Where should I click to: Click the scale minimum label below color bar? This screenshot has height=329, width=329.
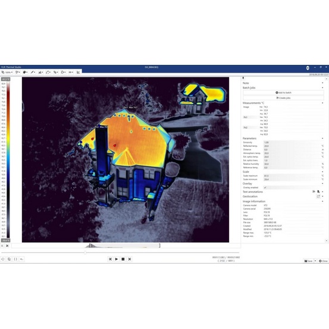(x=6, y=240)
